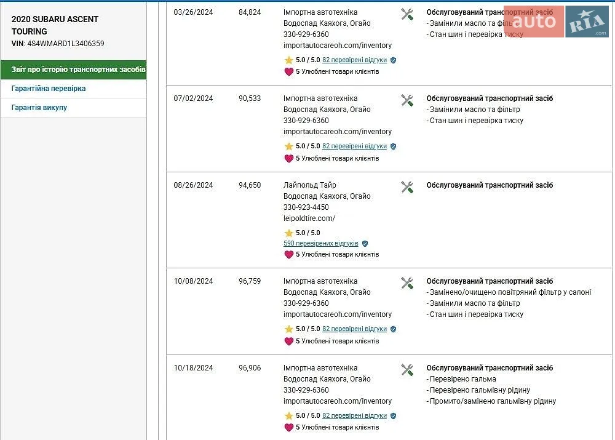Click the verified shield badge in the 07/02/2024 row
615x440 pixels.
(394, 146)
